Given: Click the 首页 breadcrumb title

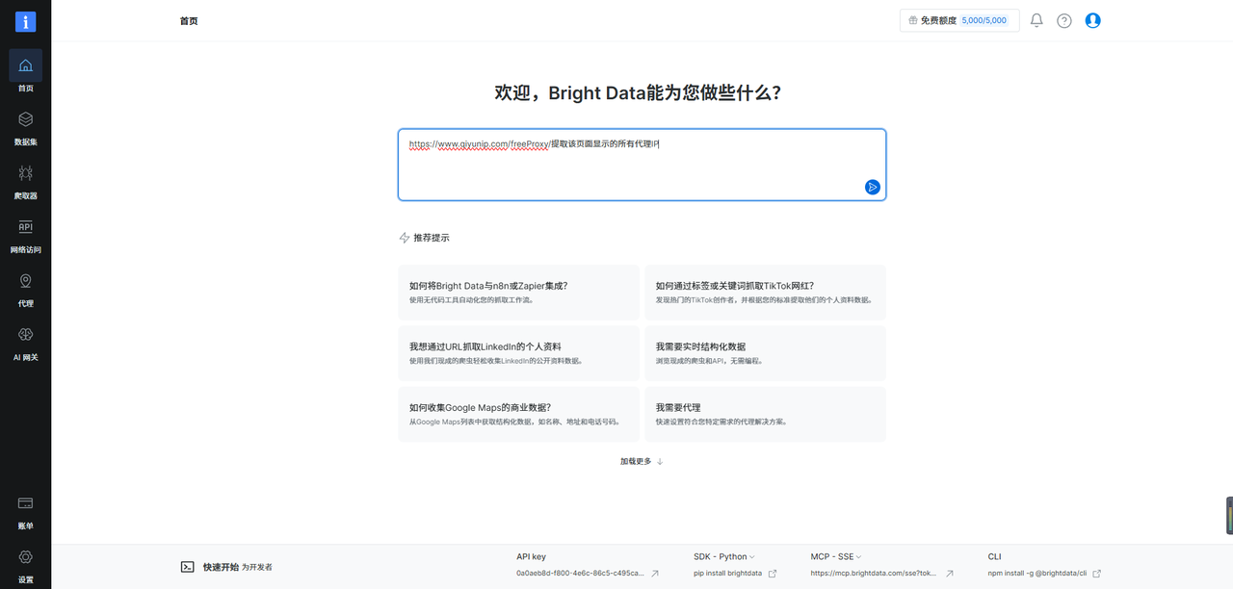Looking at the screenshot, I should pos(189,20).
